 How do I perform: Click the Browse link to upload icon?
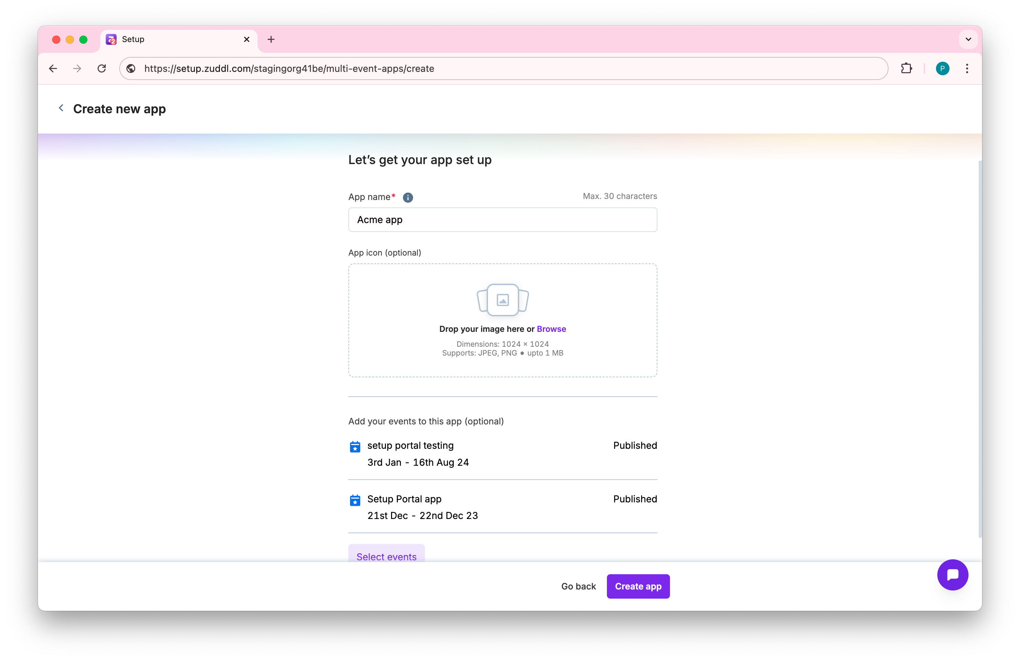coord(551,329)
